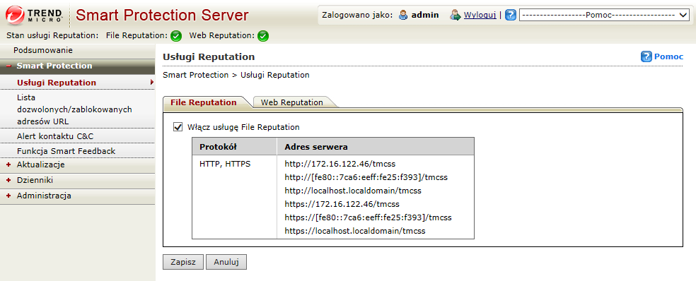Image resolution: width=696 pixels, height=281 pixels.
Task: Toggle Włącz usługę File Reputation checkbox
Action: pos(178,127)
